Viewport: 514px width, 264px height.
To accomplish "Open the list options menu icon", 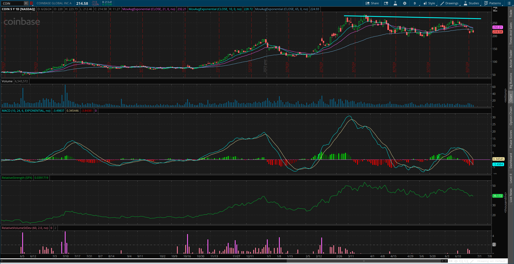I will 509,3.
